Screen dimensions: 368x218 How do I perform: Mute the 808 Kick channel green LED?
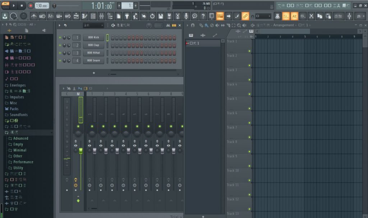coord(60,38)
